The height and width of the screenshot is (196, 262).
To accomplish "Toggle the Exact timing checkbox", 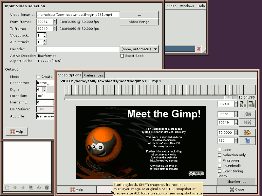I will click(x=220, y=171).
